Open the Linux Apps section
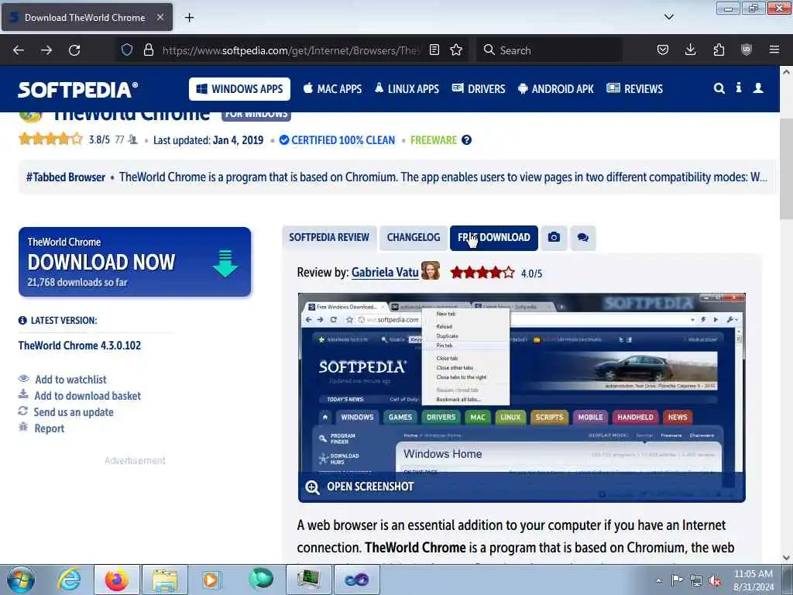Screen dimensions: 793x595 tap(407, 89)
